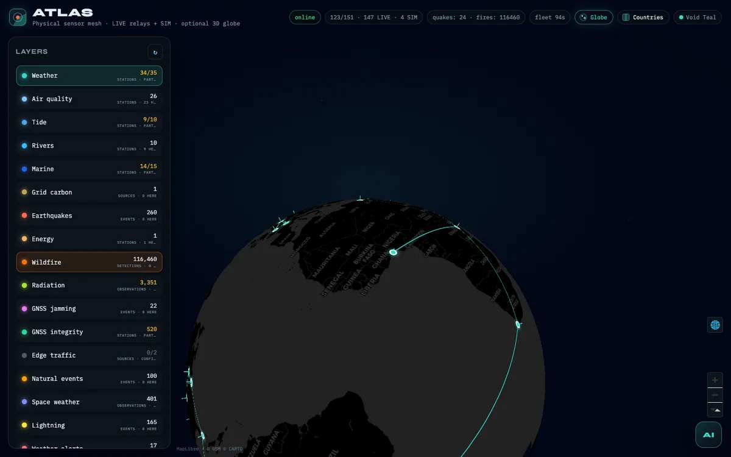This screenshot has height=457, width=731.
Task: Select the Radiation layer row
Action: (90, 285)
